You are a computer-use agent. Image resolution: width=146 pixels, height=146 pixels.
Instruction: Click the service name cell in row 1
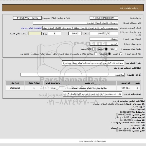(89, 88)
